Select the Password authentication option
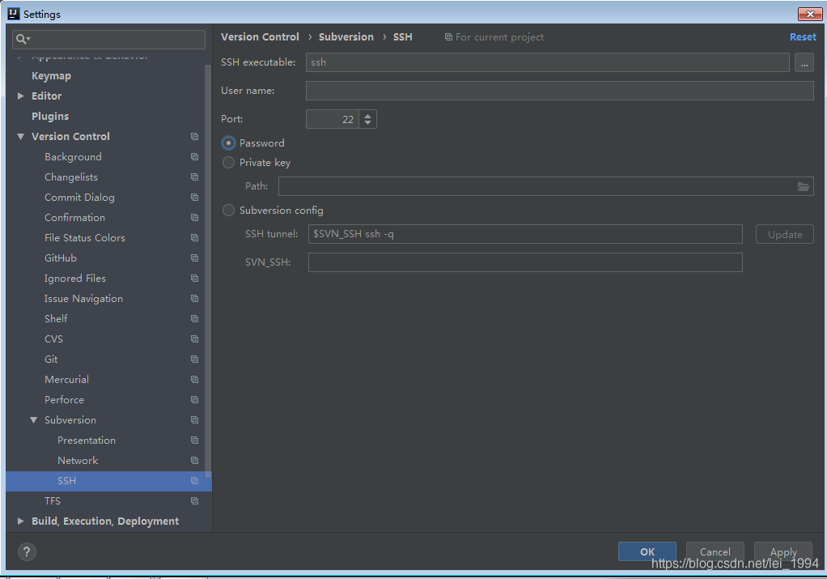 (228, 143)
